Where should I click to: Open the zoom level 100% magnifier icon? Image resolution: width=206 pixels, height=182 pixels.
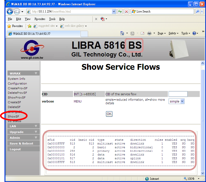point(185,178)
